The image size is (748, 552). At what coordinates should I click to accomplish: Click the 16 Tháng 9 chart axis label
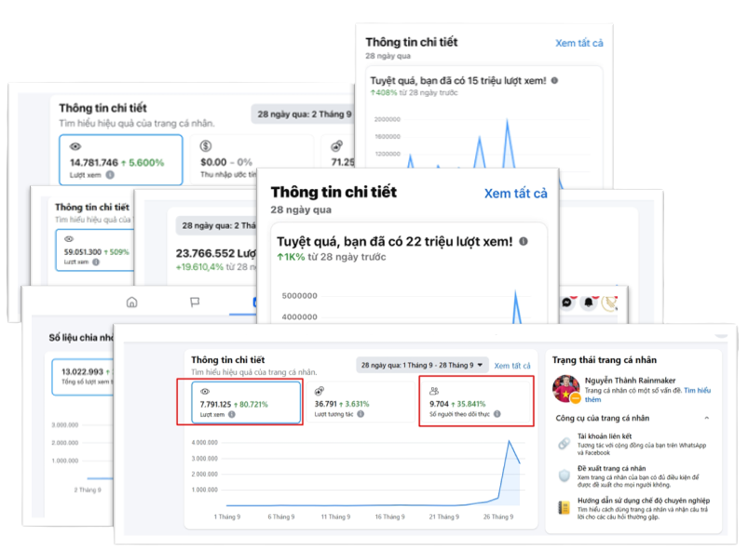tap(389, 517)
